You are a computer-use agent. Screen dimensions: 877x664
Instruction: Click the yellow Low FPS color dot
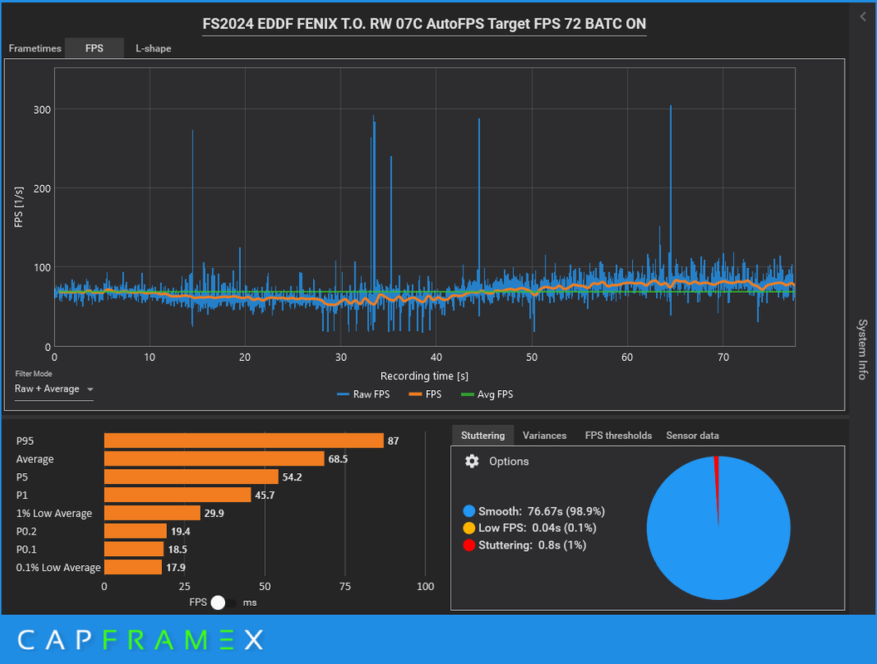point(469,528)
